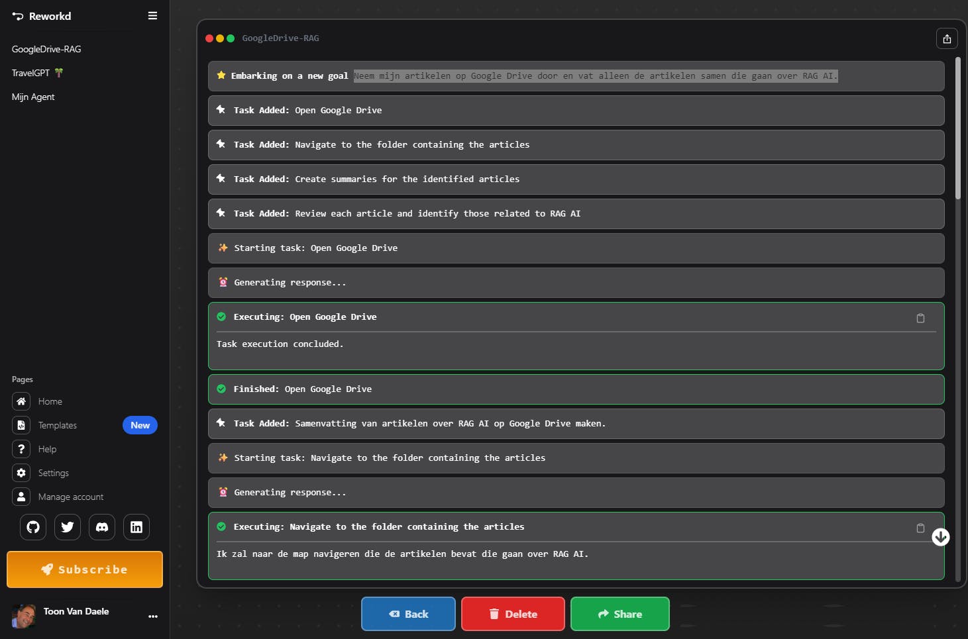Toggle the sidebar hamburger menu
The width and height of the screenshot is (968, 639).
coord(152,16)
